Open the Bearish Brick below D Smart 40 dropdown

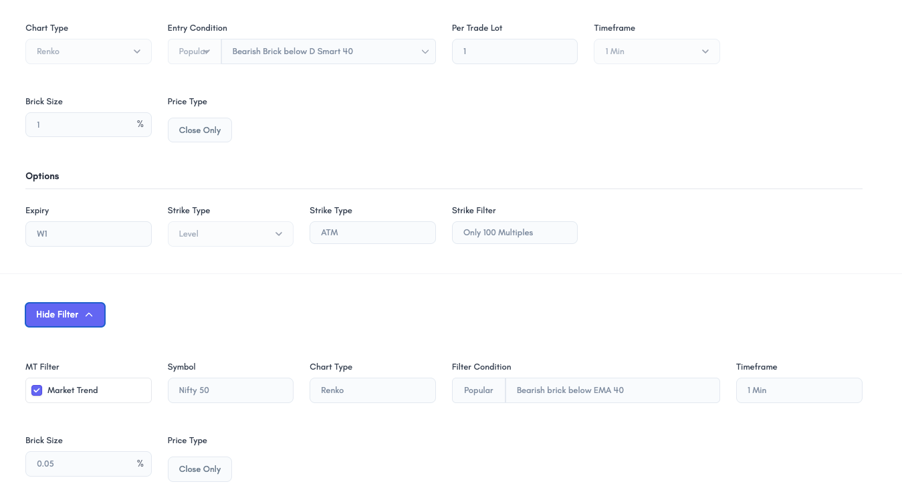328,51
